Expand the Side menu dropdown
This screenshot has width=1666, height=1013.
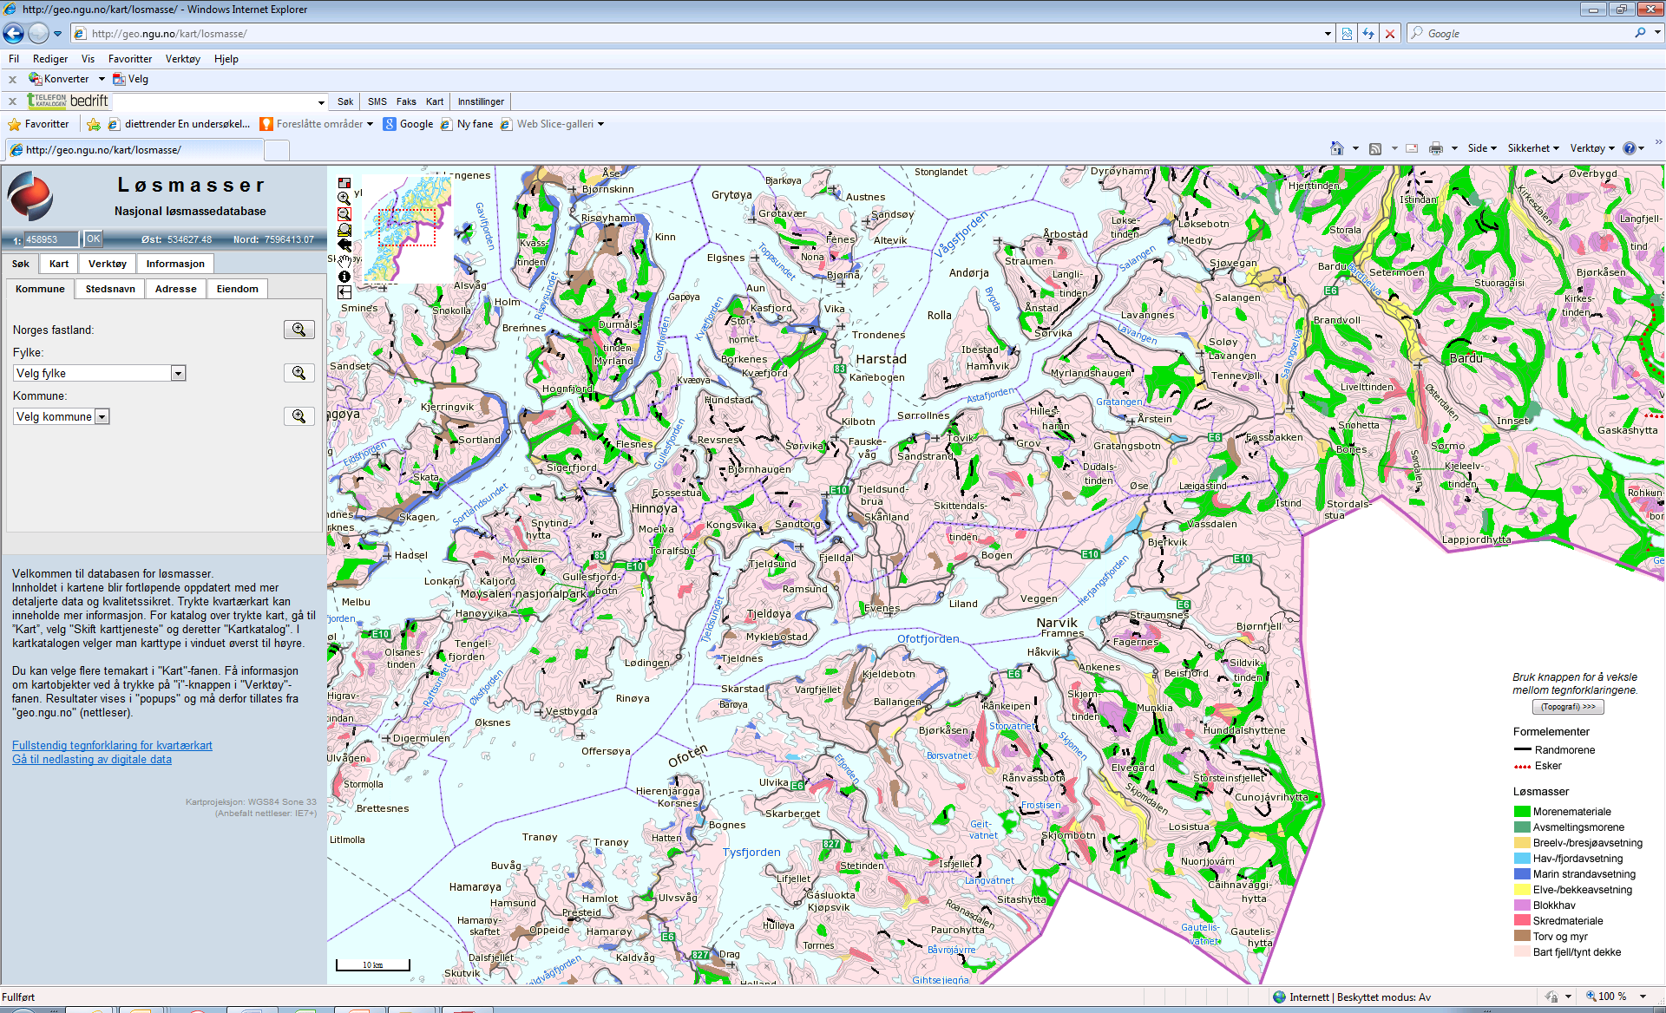[x=1482, y=148]
